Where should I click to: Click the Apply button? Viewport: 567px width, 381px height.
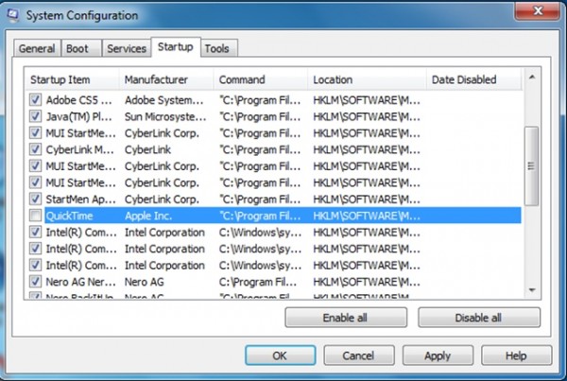coord(437,356)
